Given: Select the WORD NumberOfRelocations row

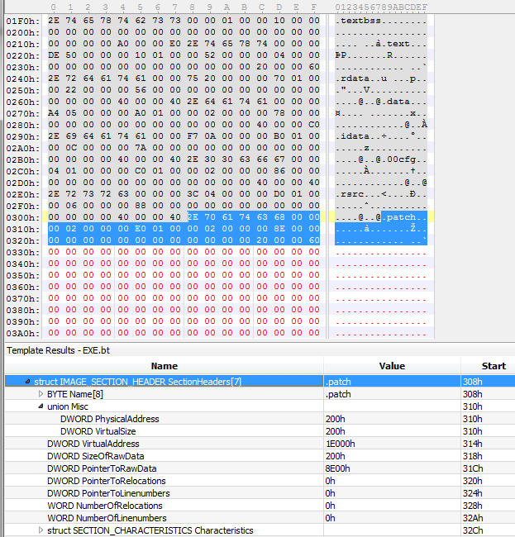Looking at the screenshot, I should pos(260,506).
